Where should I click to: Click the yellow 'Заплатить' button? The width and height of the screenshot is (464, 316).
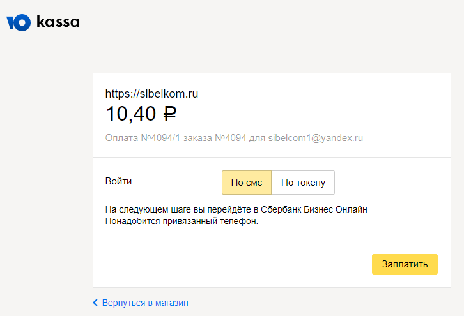coord(405,264)
